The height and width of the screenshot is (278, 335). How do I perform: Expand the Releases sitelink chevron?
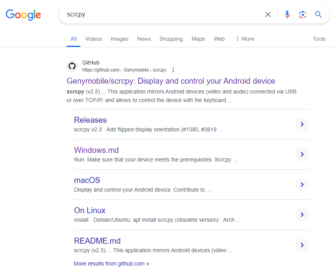tap(302, 124)
